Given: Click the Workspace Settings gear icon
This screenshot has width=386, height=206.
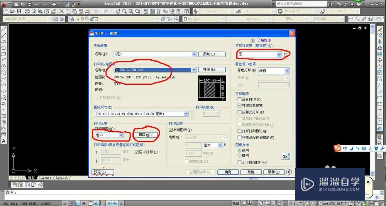Looking at the screenshot, I should (x=56, y=19).
